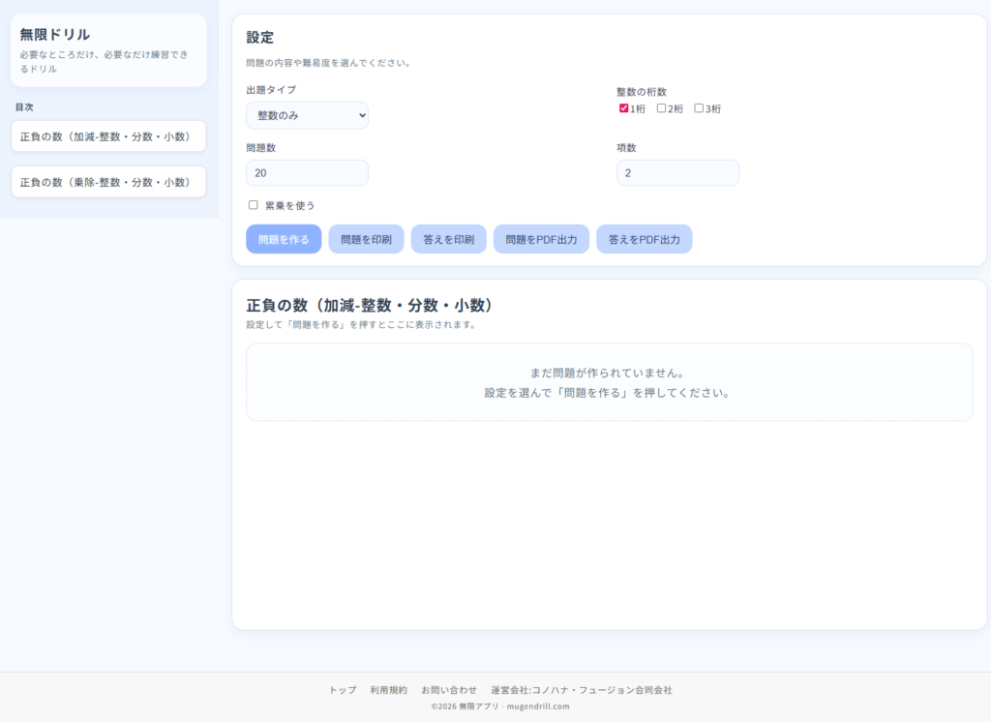Screen dimensions: 991x722
Task: Open the 出題タイプ dropdown
Action: coord(307,115)
